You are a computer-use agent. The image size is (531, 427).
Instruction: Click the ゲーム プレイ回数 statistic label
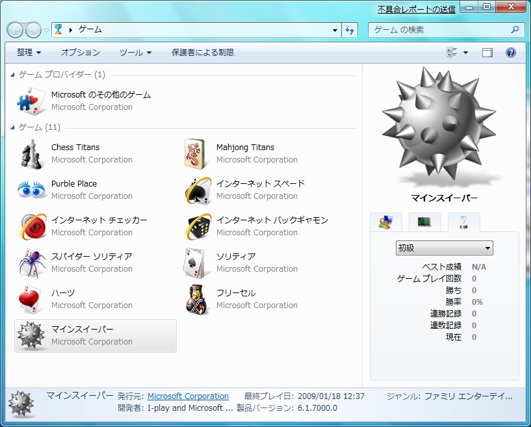tap(429, 279)
